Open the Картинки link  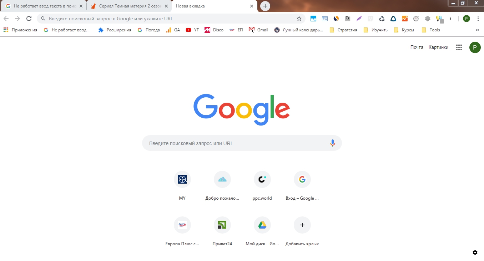(x=438, y=47)
